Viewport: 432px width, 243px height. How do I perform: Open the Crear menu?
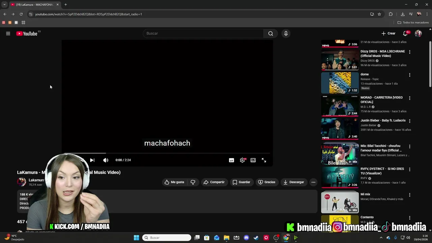tap(388, 33)
